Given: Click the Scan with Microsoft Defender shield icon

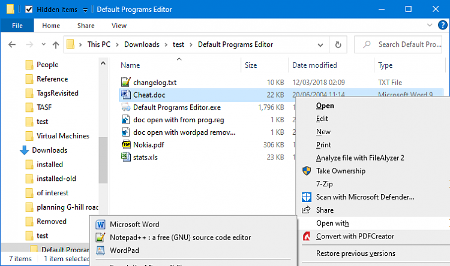Looking at the screenshot, I should (x=307, y=197).
